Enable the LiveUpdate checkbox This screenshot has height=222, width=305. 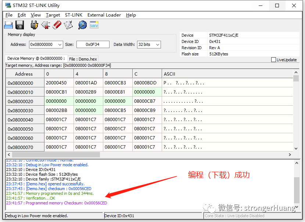coord(273,59)
